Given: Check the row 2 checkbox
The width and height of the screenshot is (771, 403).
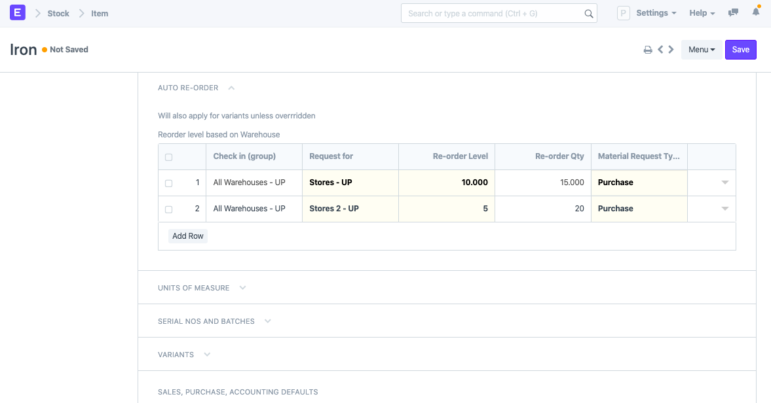Looking at the screenshot, I should pos(168,209).
